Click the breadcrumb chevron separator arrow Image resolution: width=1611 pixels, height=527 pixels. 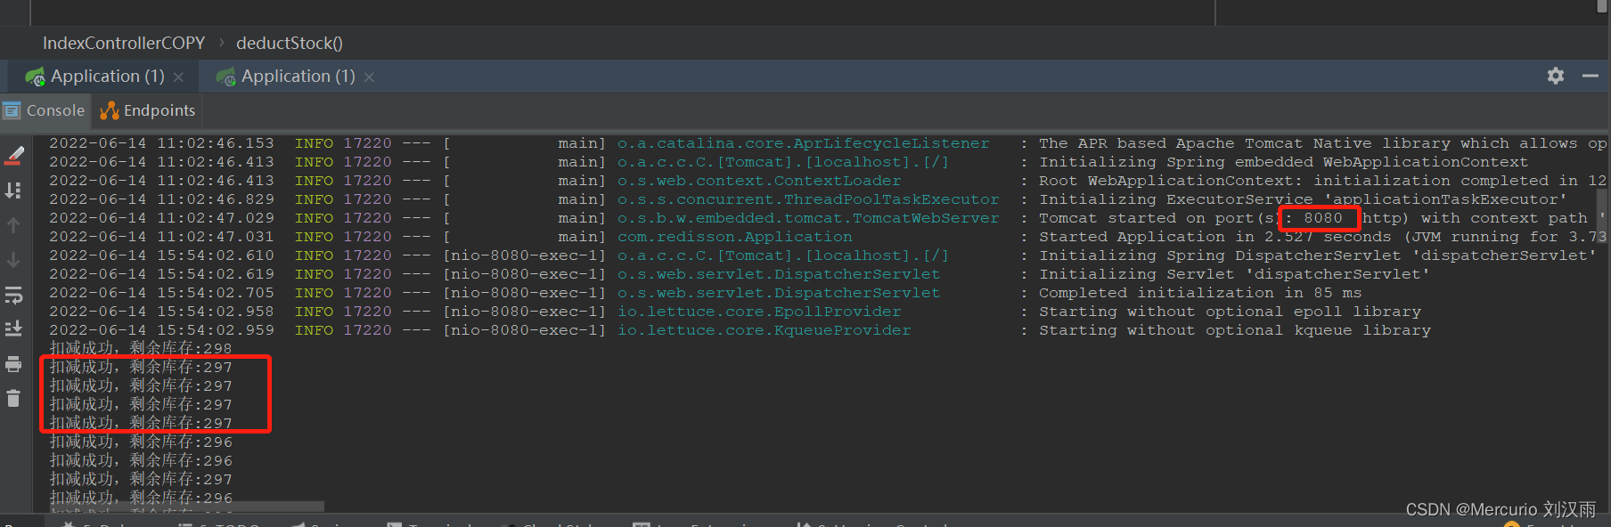(x=221, y=43)
